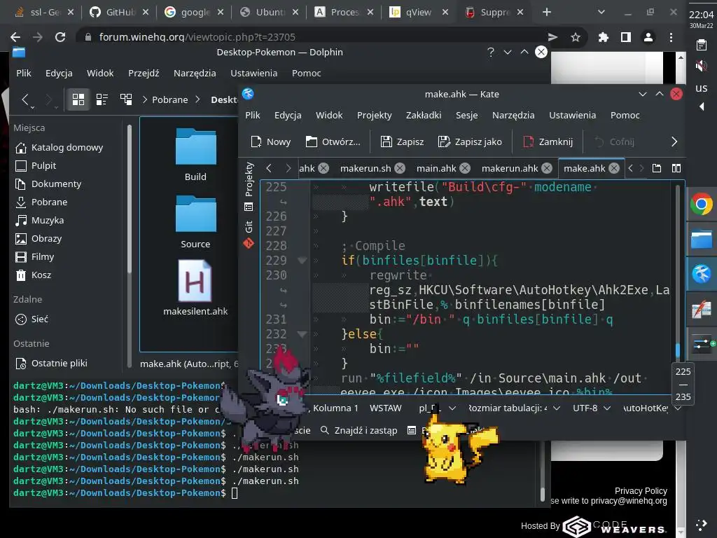Click Nowy (new document) in Kate toolbar
This screenshot has height=538, width=717.
tap(271, 142)
